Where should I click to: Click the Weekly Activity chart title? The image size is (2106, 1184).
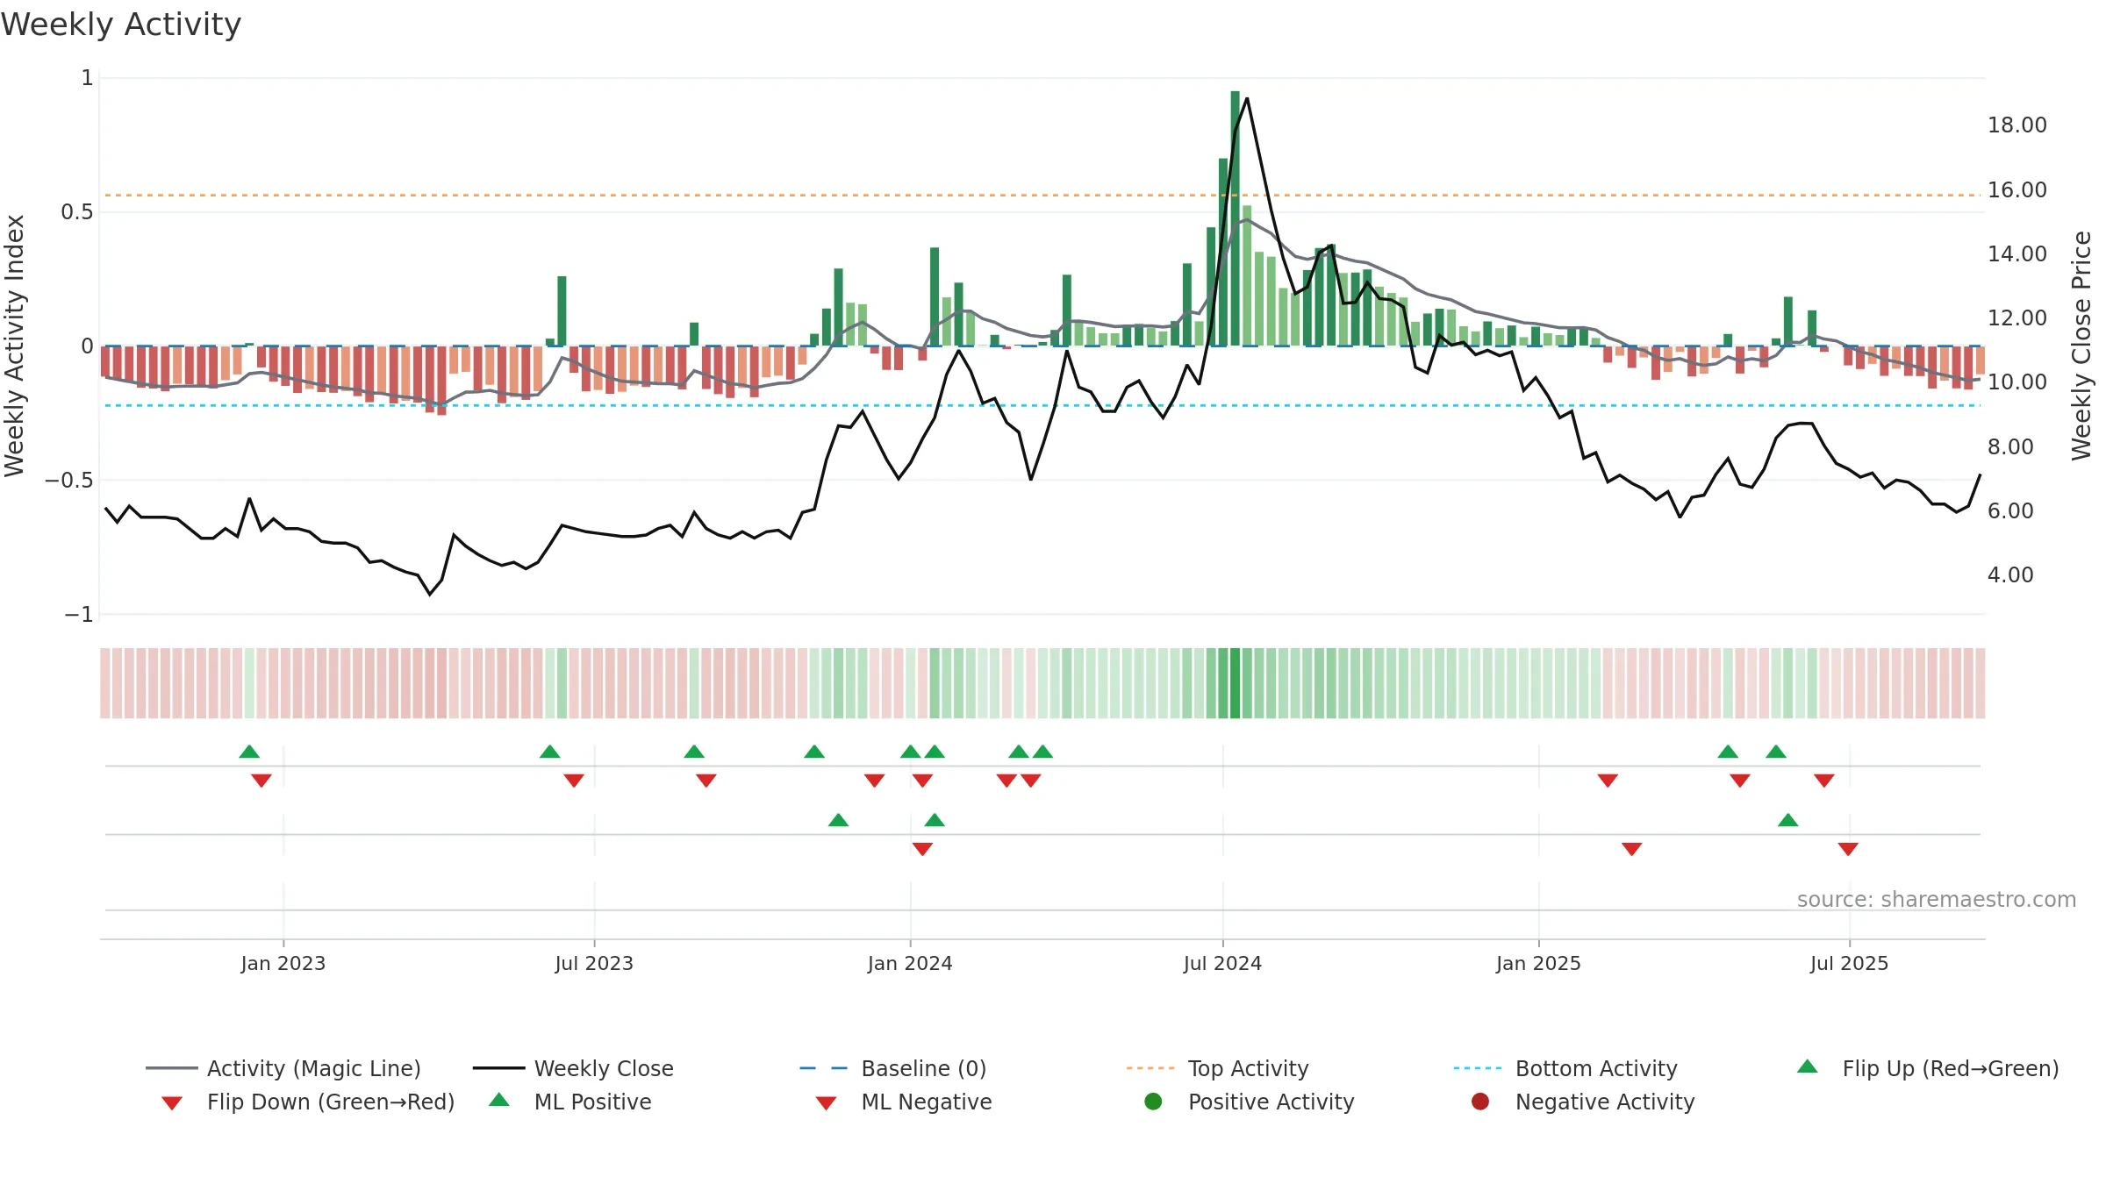pyautogui.click(x=121, y=25)
